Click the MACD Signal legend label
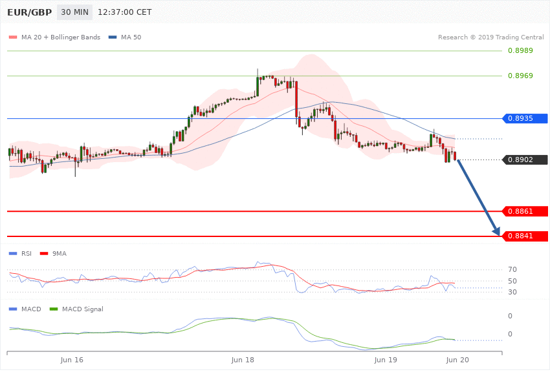550x372 pixels. point(83,309)
